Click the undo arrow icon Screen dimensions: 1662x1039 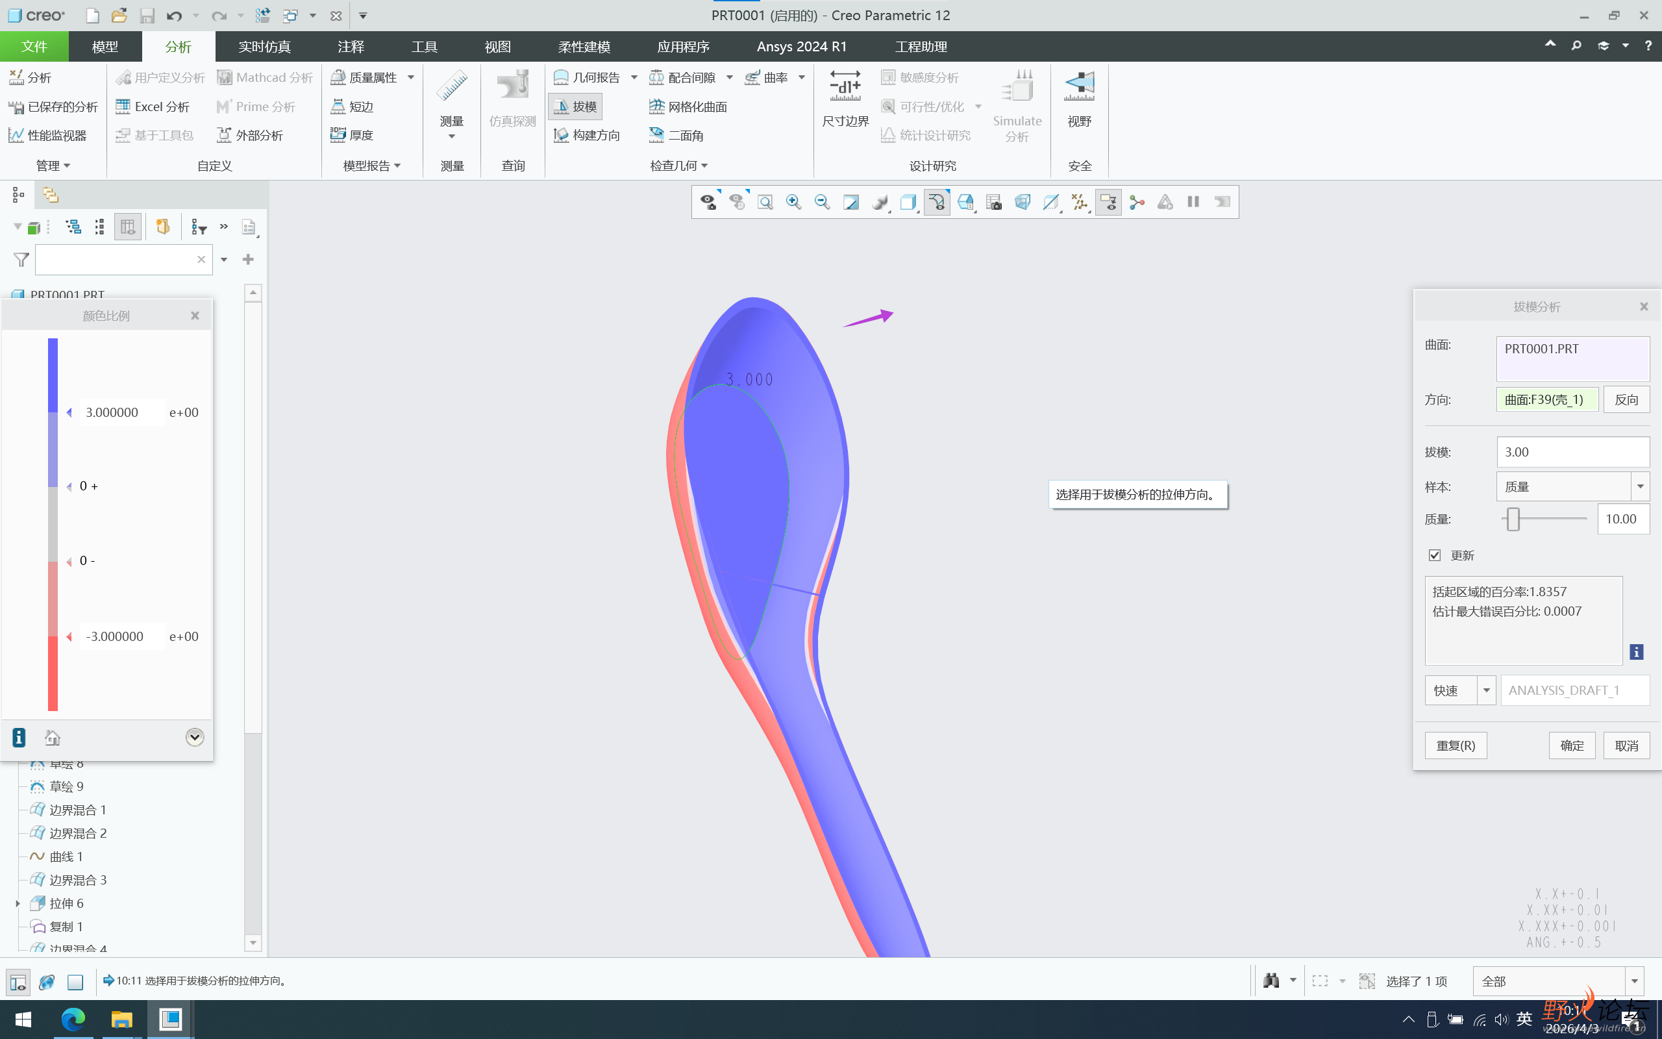coord(175,15)
